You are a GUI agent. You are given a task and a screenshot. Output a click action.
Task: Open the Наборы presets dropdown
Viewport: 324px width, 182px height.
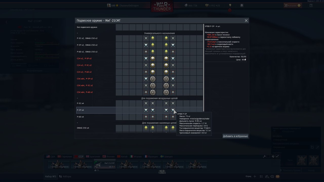point(65,176)
